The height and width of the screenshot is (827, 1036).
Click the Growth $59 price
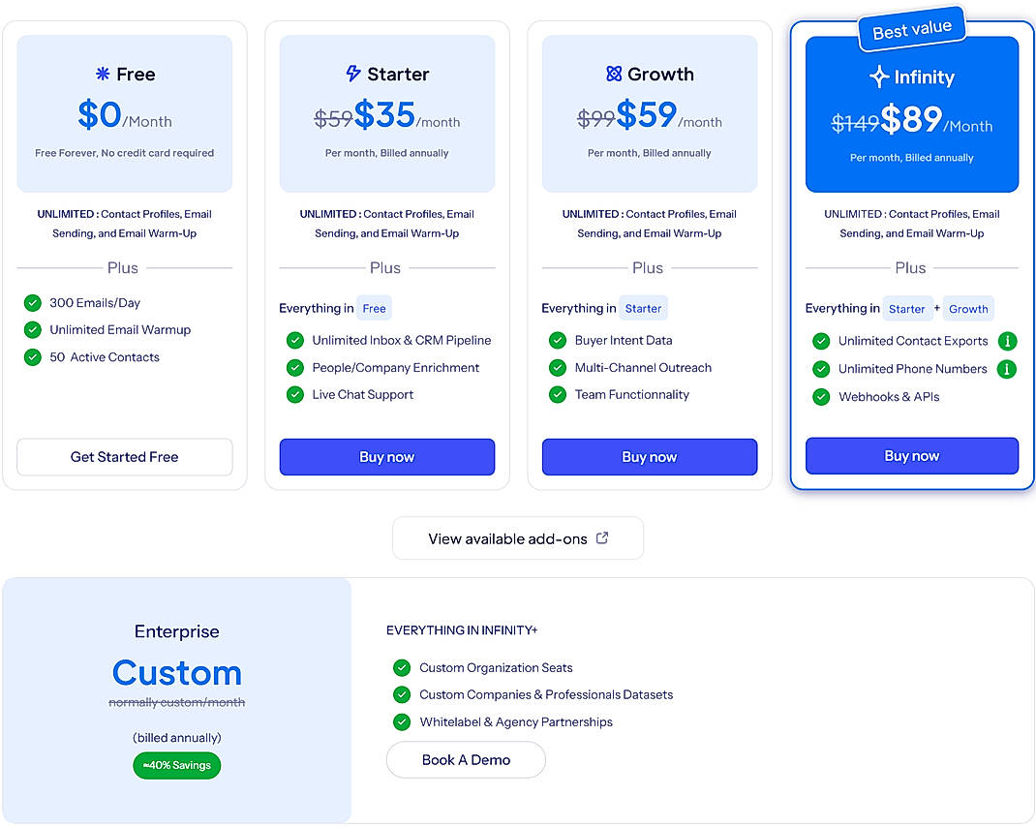647,114
